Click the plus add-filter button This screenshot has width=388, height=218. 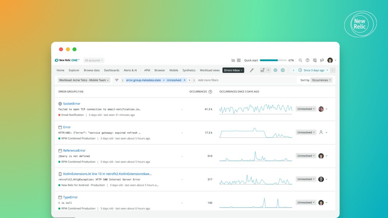(190, 80)
